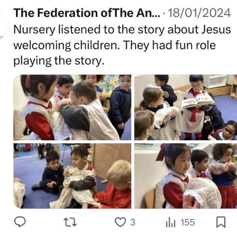The image size is (237, 237).
Task: View analytics bar chart icon
Action: [171, 222]
